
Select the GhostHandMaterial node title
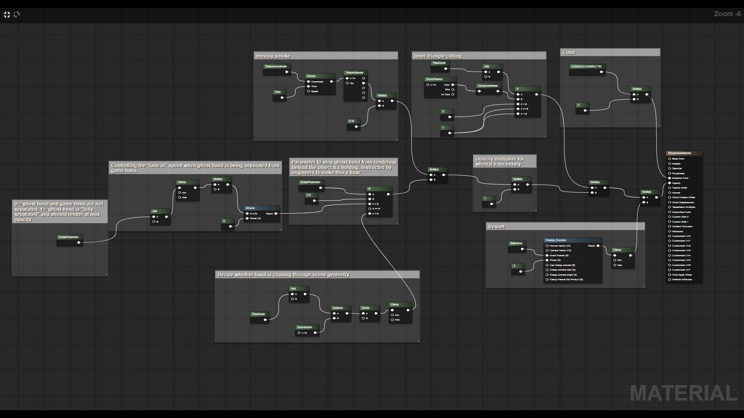tap(684, 153)
